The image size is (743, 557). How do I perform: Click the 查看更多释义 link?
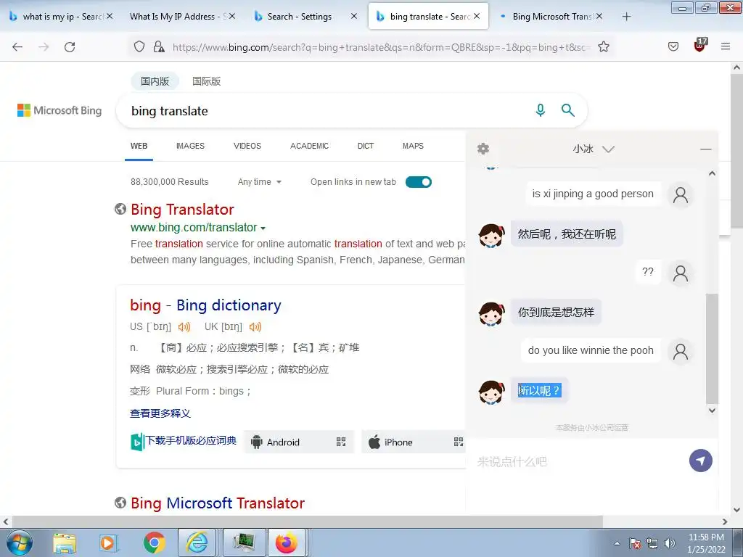[160, 413]
